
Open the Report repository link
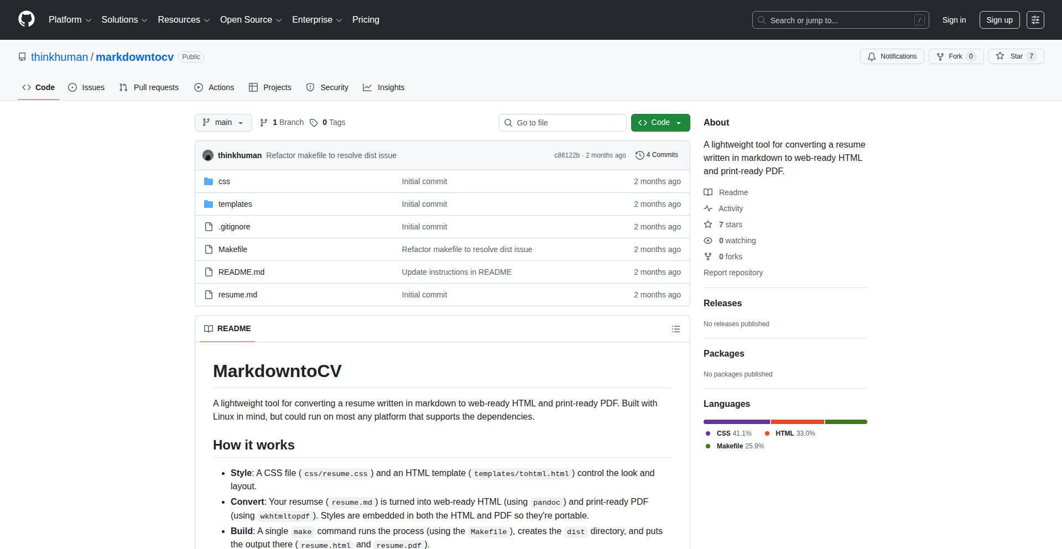(733, 273)
